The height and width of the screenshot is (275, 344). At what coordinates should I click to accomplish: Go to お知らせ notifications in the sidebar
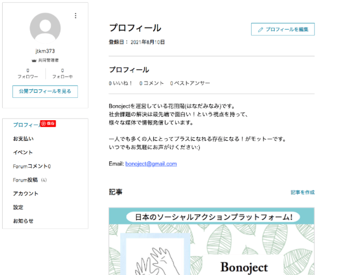point(23,221)
